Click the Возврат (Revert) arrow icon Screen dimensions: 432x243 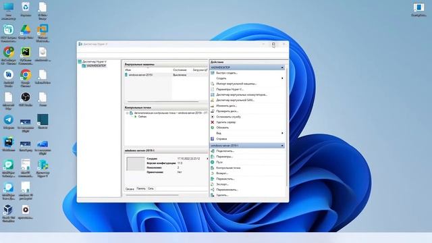[213, 173]
